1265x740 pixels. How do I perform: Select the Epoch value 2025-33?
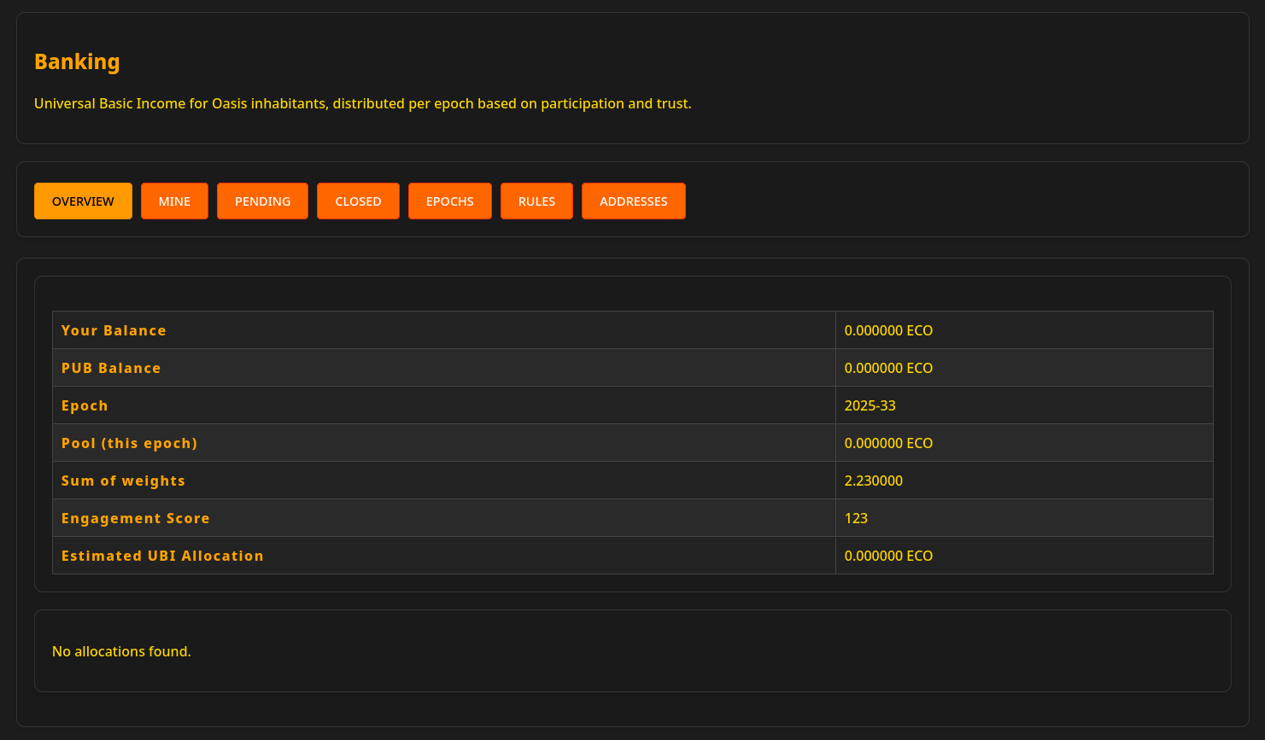click(870, 405)
